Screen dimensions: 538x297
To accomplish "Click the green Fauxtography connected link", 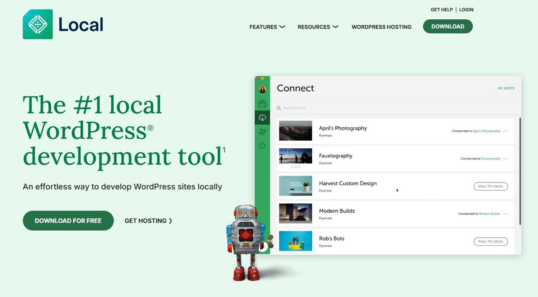I will coord(491,159).
